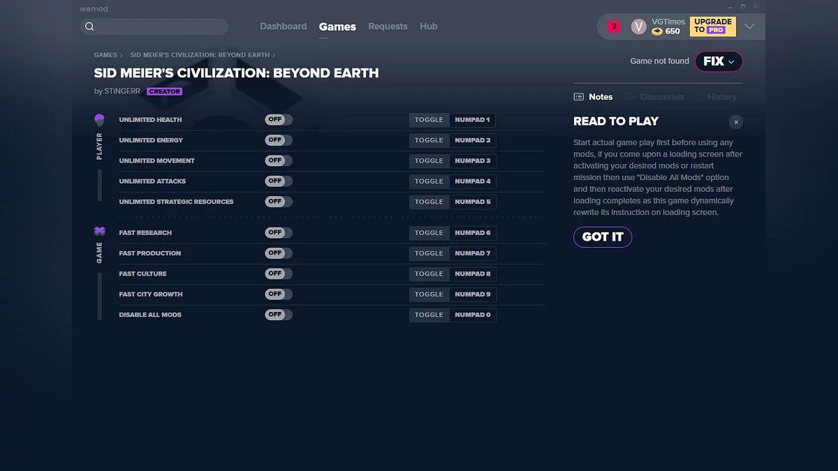Open the Dashboard tab
Viewport: 838px width, 471px height.
coord(283,27)
